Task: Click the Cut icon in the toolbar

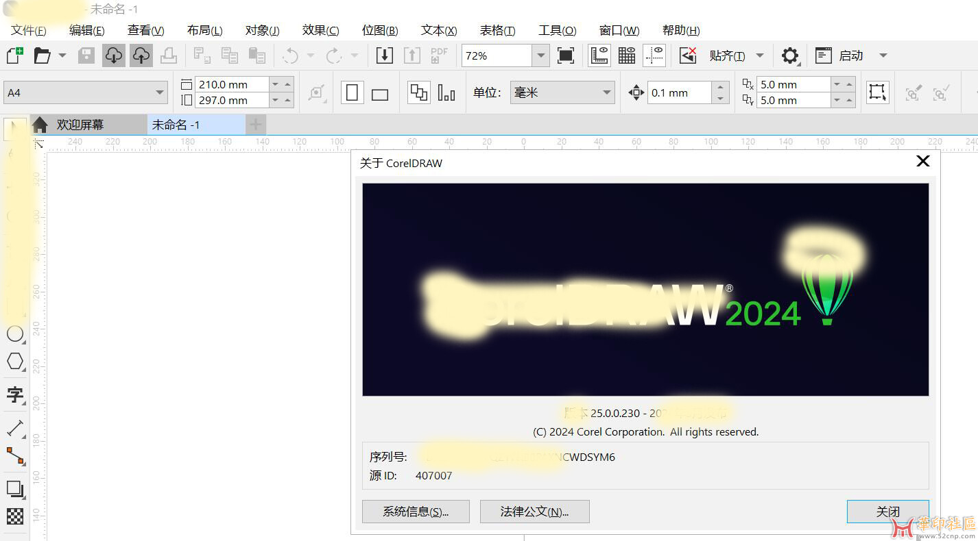Action: click(202, 55)
